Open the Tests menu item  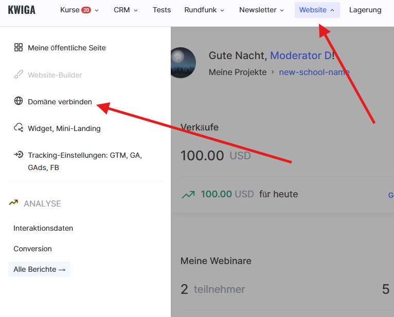pyautogui.click(x=162, y=10)
